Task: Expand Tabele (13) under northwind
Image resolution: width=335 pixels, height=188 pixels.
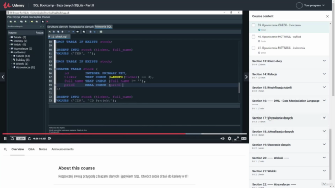Action: pos(12,56)
